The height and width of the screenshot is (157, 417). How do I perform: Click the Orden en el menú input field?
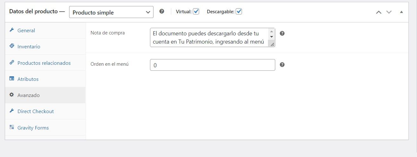[212, 65]
